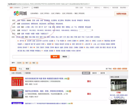
Task: Choose the 五道口 area
Action: 71,47
